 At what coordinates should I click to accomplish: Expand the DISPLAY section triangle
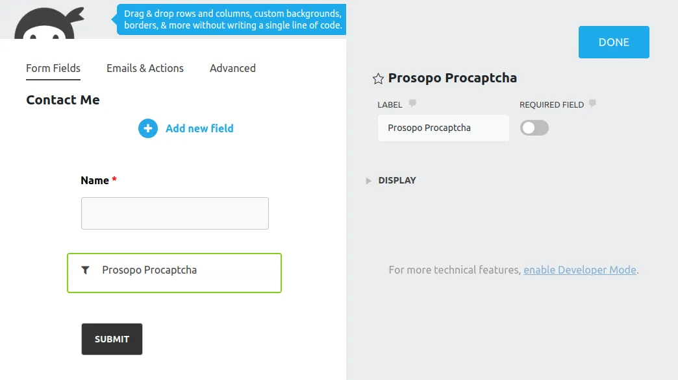point(369,181)
